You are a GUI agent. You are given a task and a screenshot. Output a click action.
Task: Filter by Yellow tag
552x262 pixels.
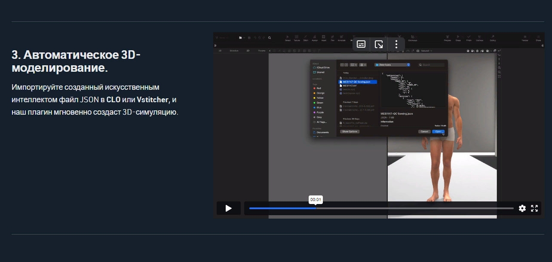(319, 98)
